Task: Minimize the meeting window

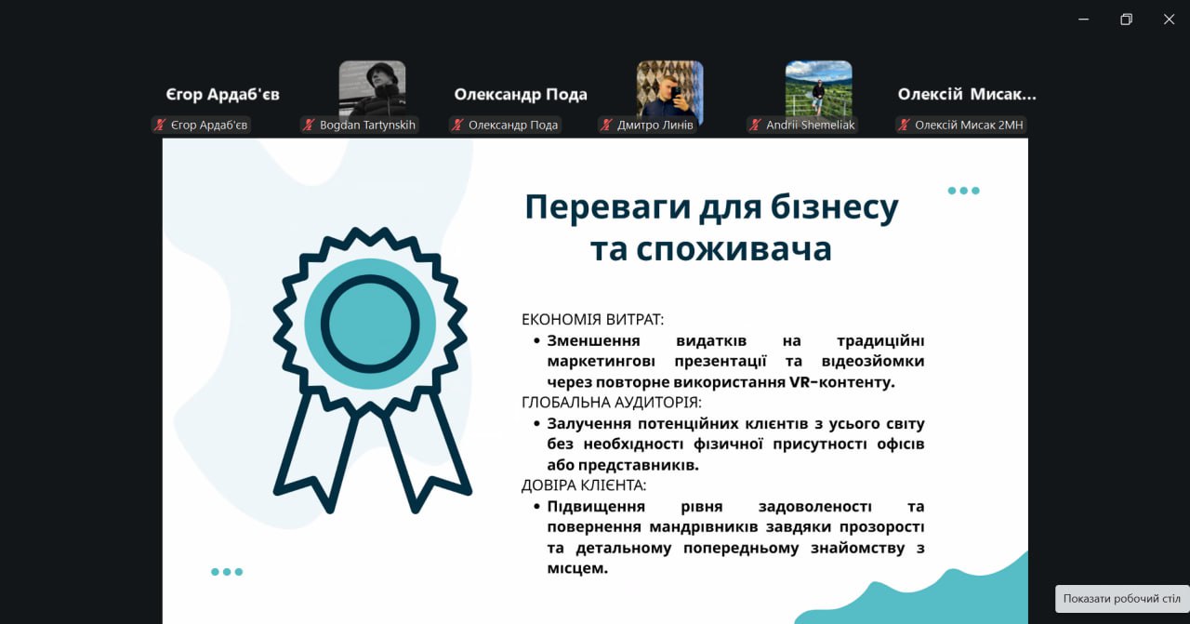Action: pyautogui.click(x=1084, y=20)
